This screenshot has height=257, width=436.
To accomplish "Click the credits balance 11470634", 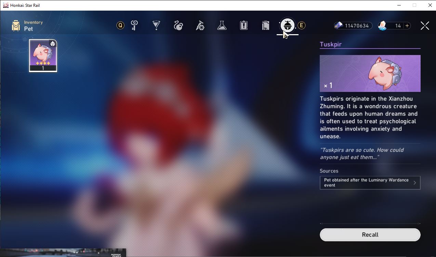I will (x=357, y=26).
